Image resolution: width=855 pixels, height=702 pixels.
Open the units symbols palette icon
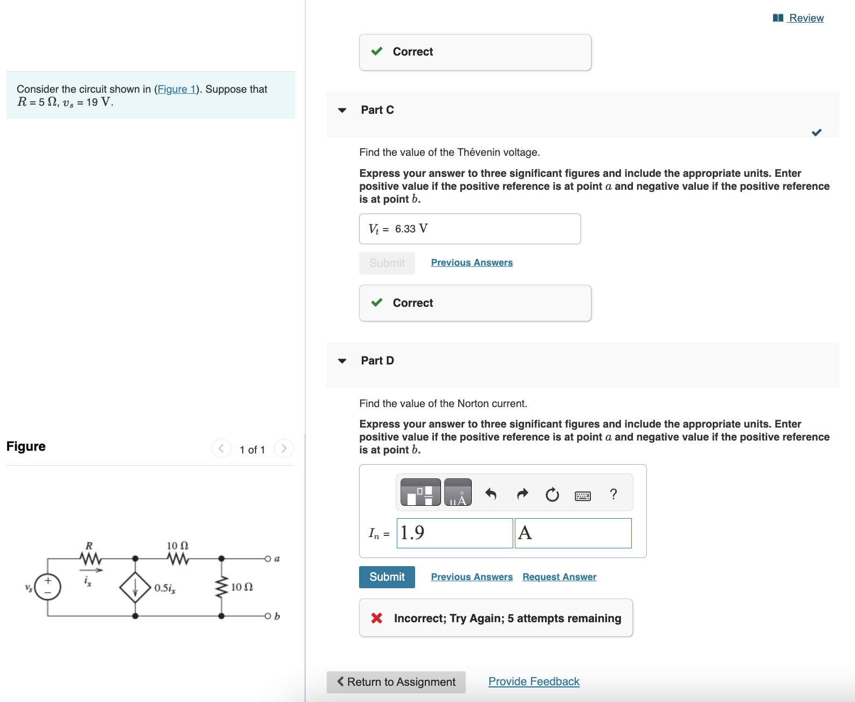point(458,492)
